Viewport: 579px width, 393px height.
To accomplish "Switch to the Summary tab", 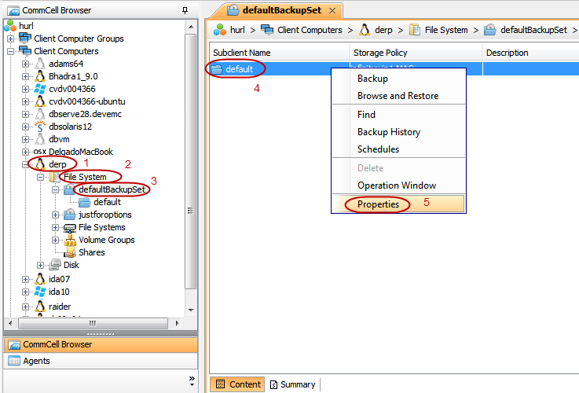I will (292, 384).
